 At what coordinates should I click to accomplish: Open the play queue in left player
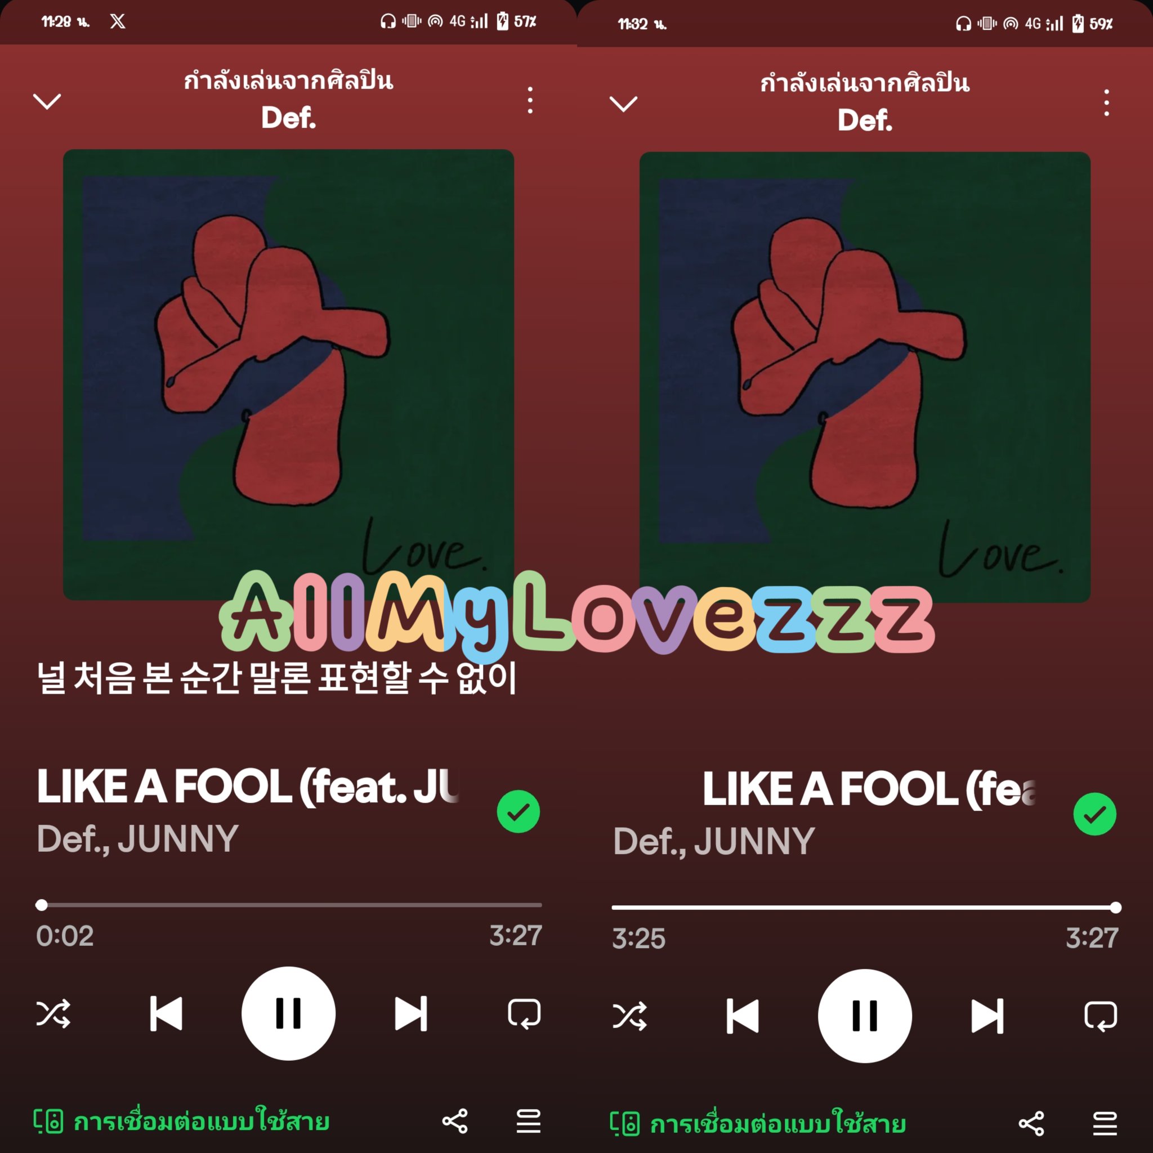(x=528, y=1121)
